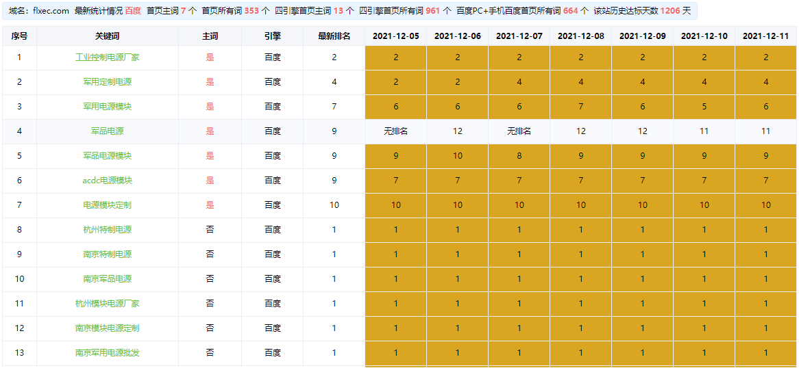Select the 2021-12-05 date column header
The width and height of the screenshot is (799, 368).
tap(395, 36)
